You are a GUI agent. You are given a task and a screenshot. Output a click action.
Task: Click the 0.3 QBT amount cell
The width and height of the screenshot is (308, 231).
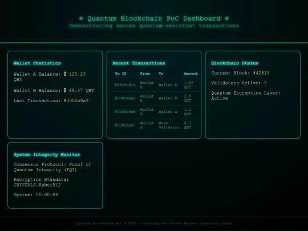tap(188, 125)
